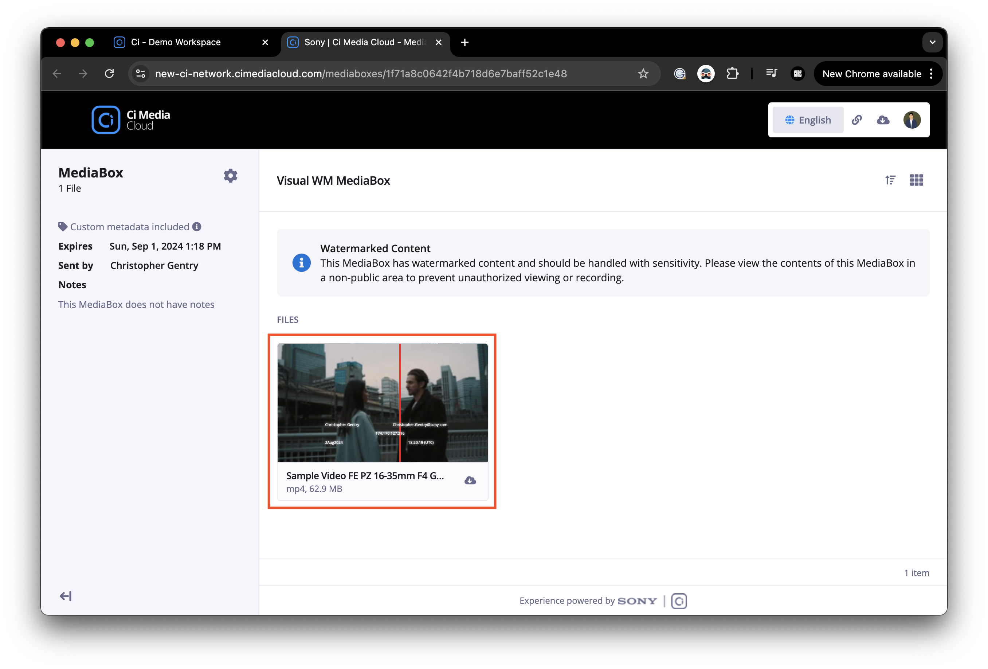988x669 pixels.
Task: Change sort order with sort icon
Action: (x=890, y=180)
